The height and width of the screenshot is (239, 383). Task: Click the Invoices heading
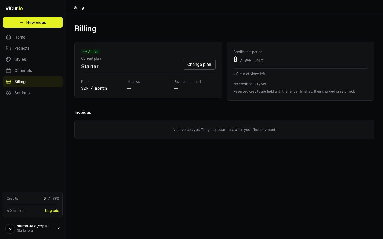(x=83, y=112)
